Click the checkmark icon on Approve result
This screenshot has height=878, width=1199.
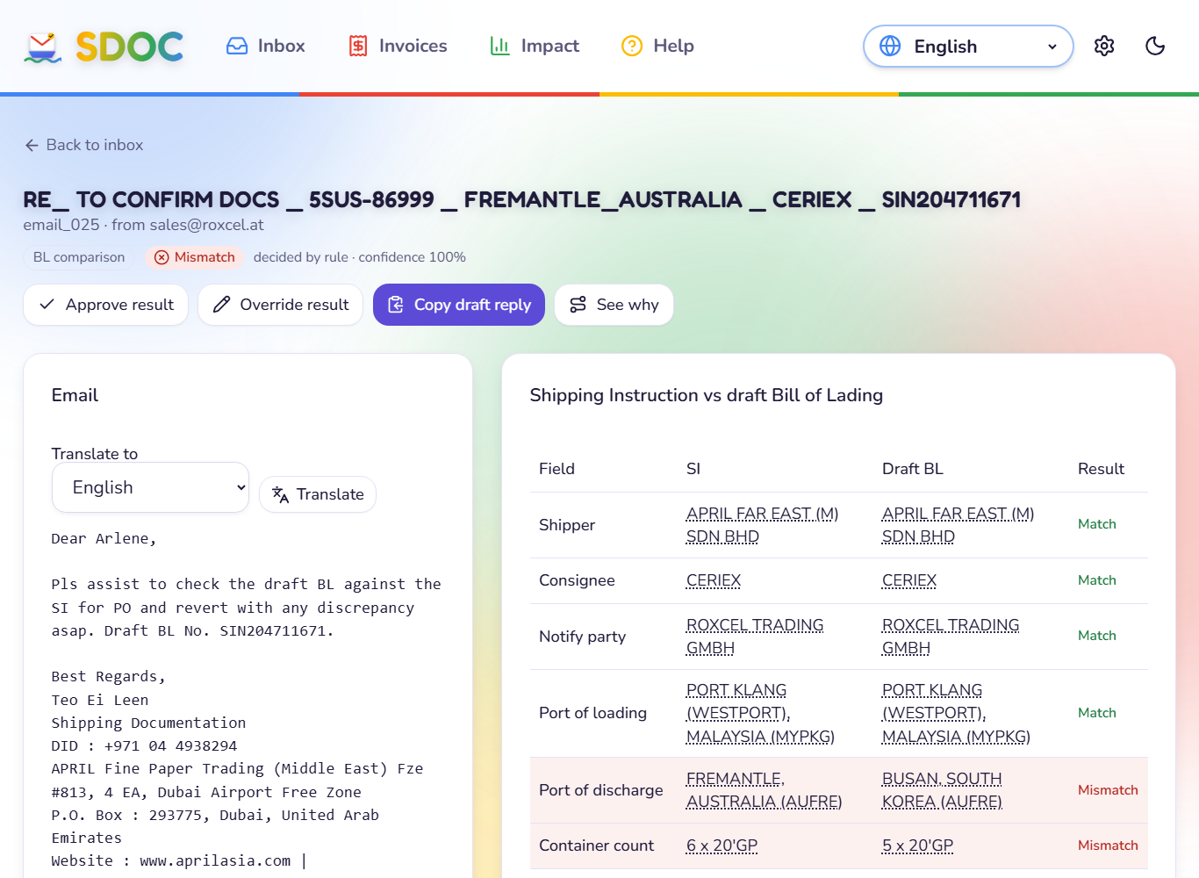47,304
